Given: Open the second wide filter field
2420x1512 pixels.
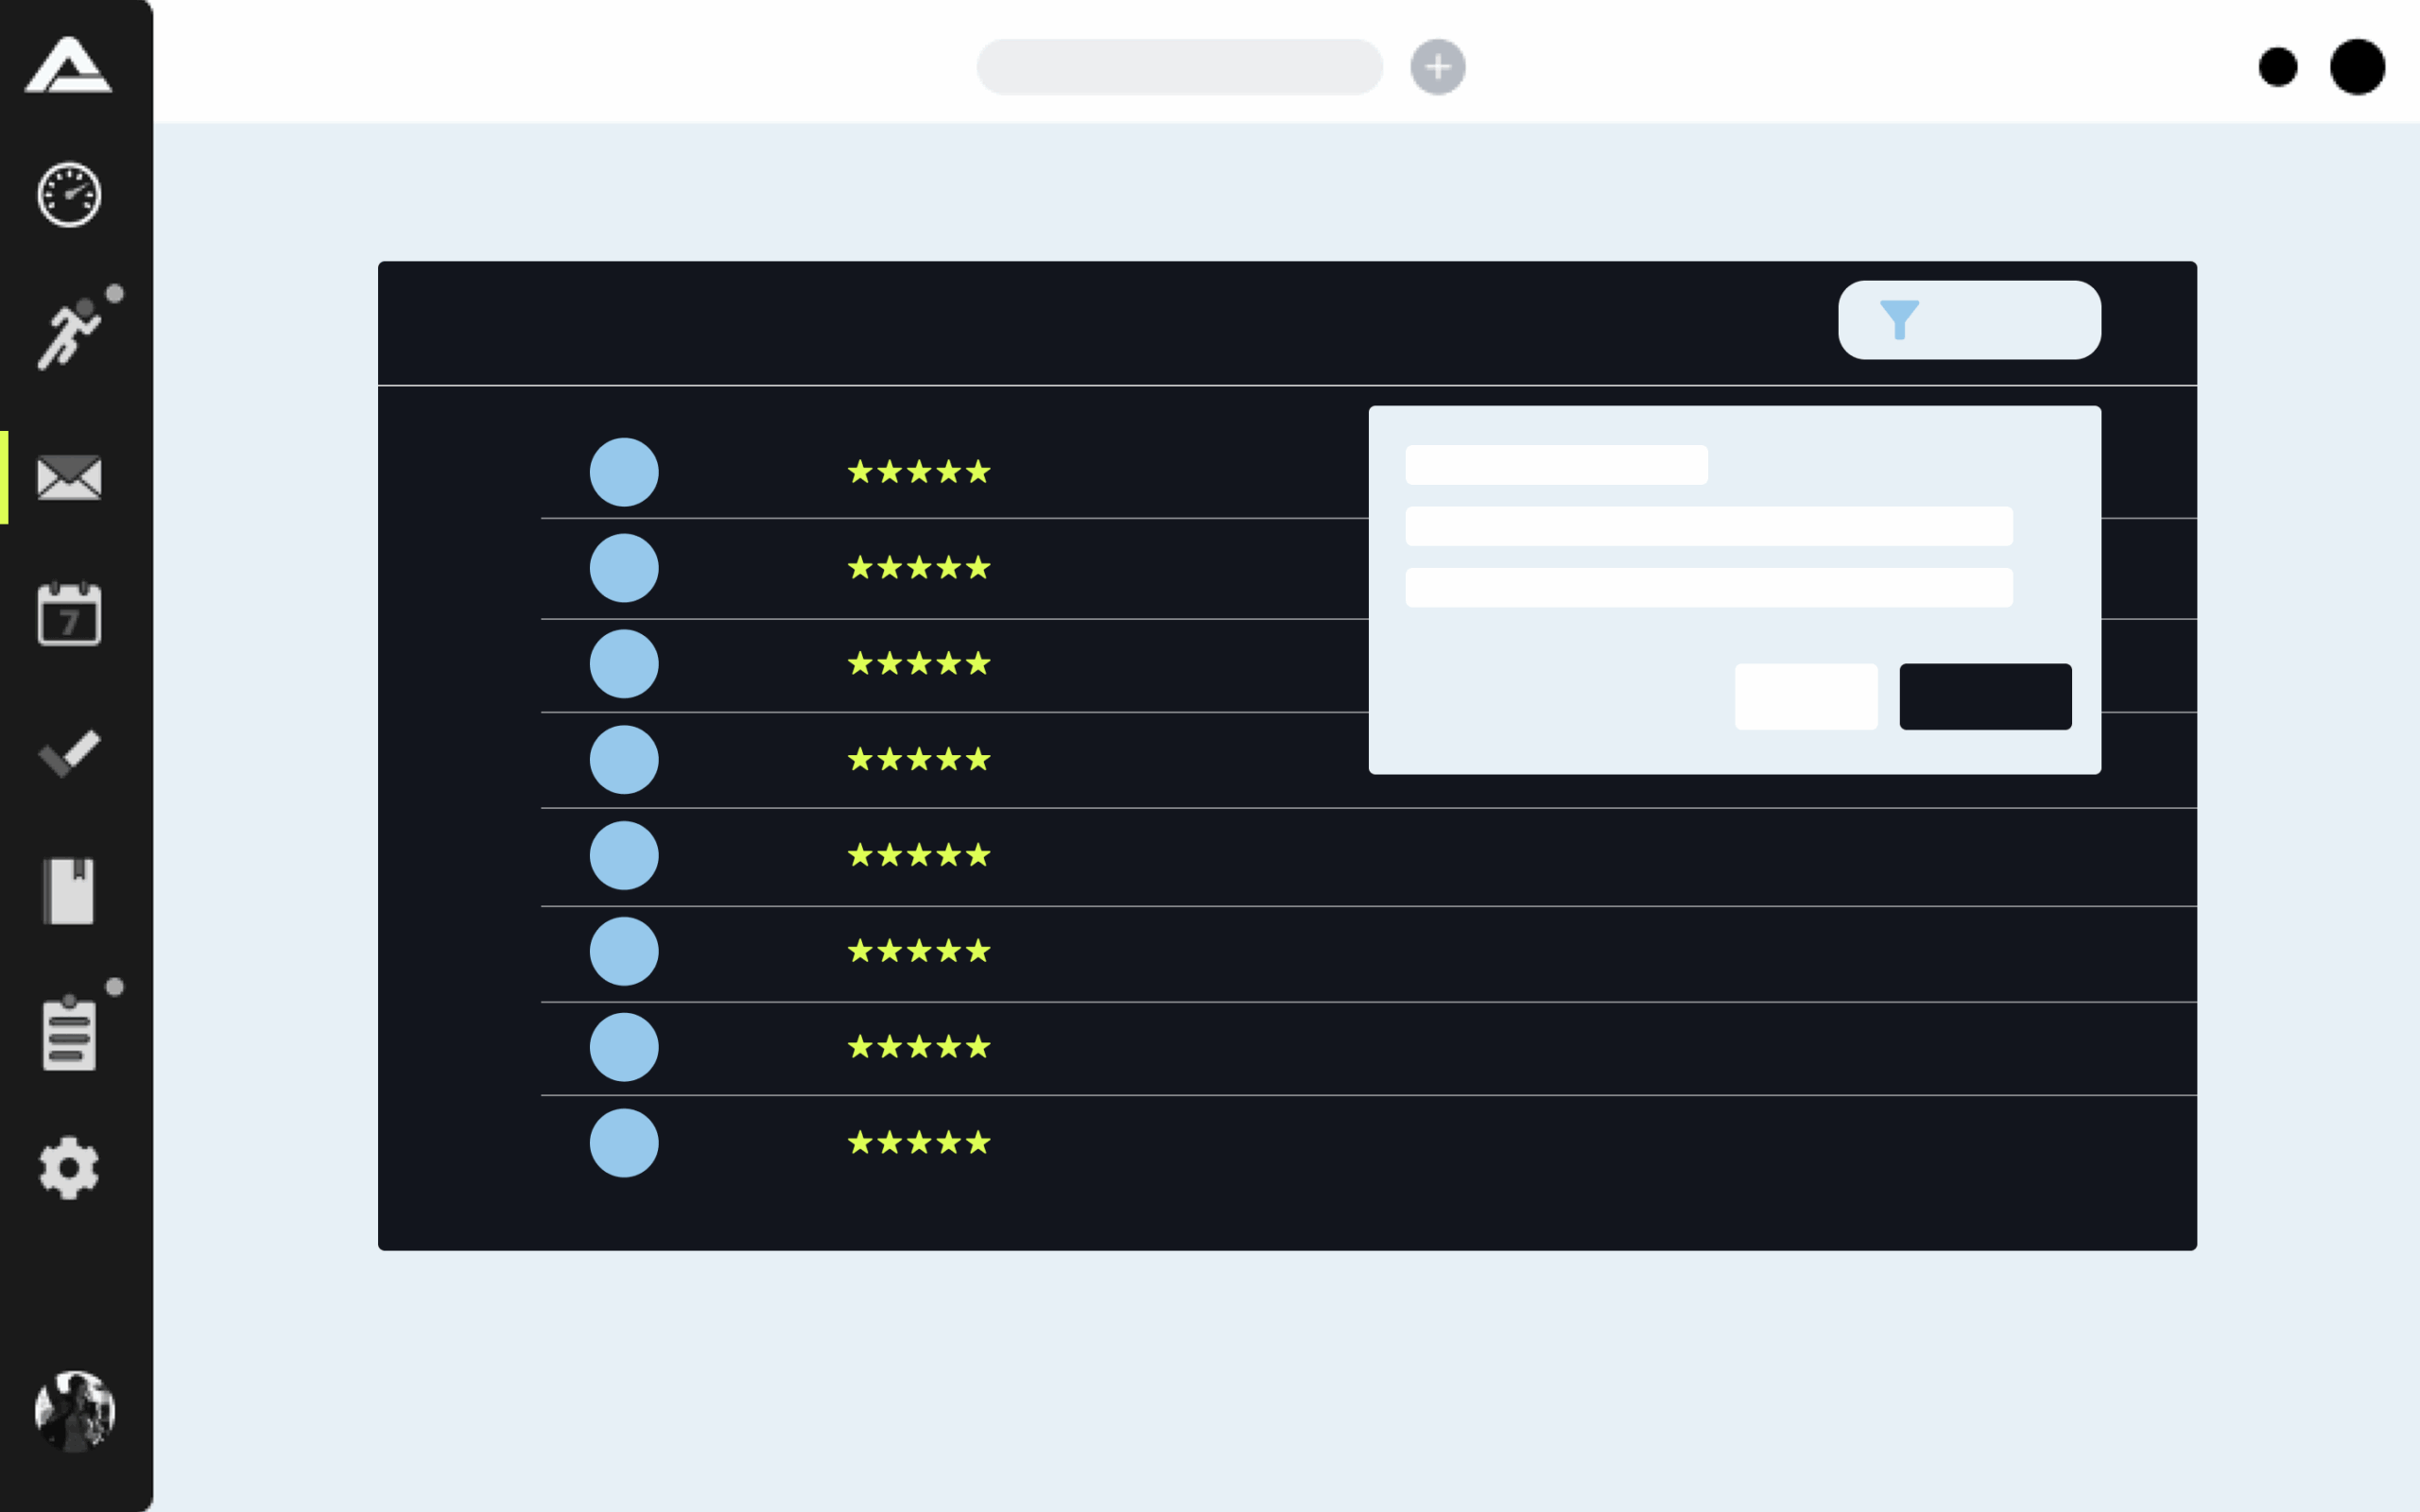Looking at the screenshot, I should [1708, 526].
